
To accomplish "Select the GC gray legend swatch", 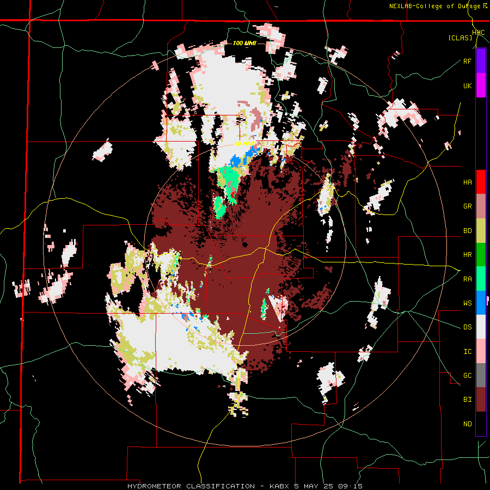I will coord(481,375).
